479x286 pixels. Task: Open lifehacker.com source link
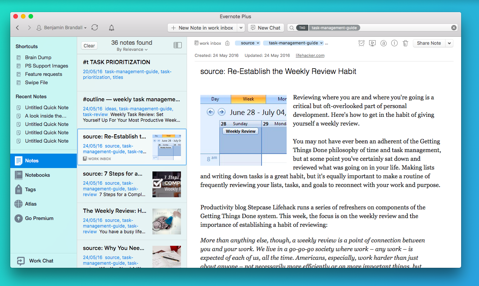[310, 55]
